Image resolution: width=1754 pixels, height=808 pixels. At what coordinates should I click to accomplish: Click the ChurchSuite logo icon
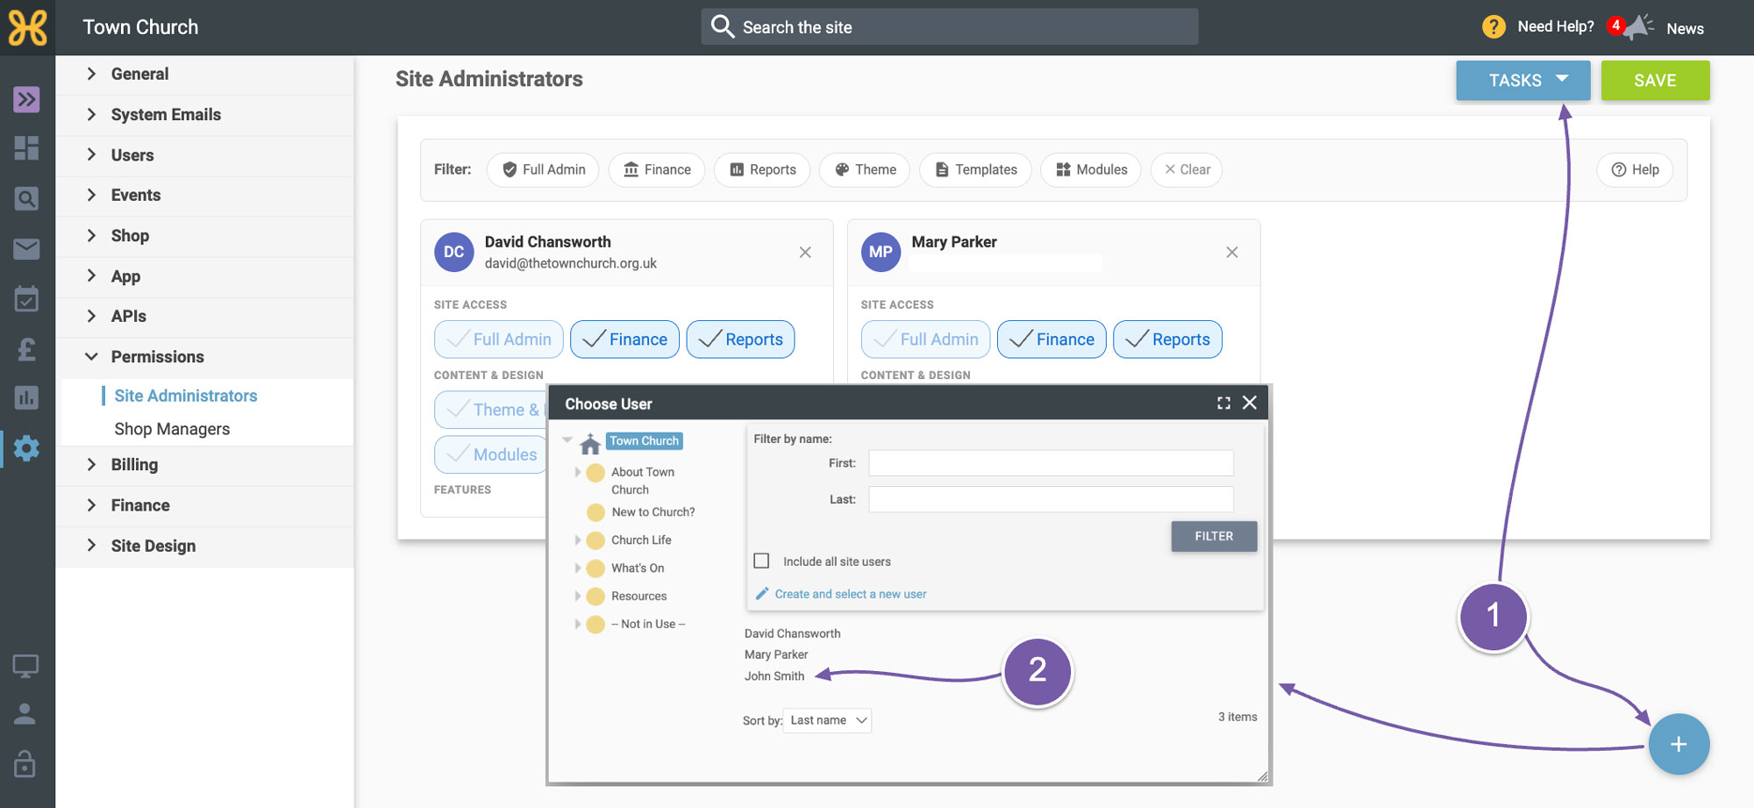(27, 27)
